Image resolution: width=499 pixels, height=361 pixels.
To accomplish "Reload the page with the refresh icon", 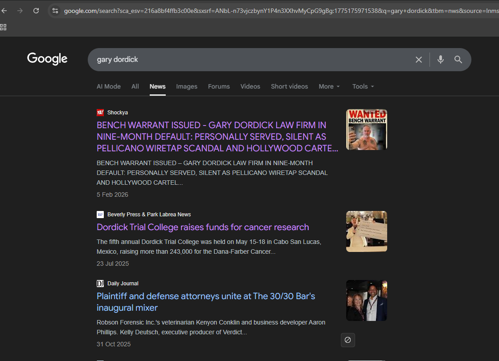I will pos(36,11).
